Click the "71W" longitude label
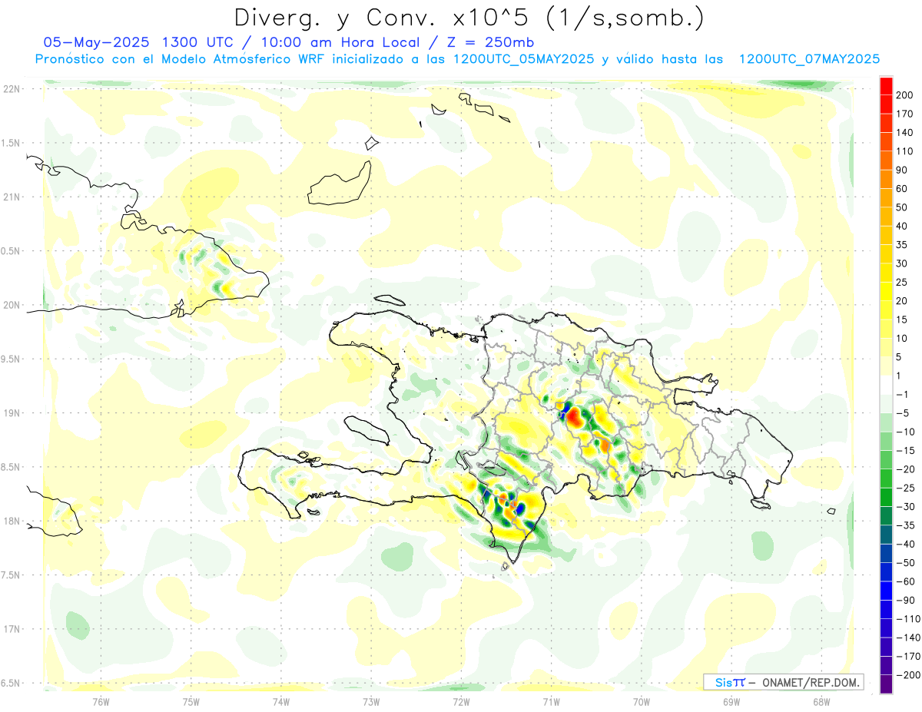This screenshot has height=712, width=922. 551,700
